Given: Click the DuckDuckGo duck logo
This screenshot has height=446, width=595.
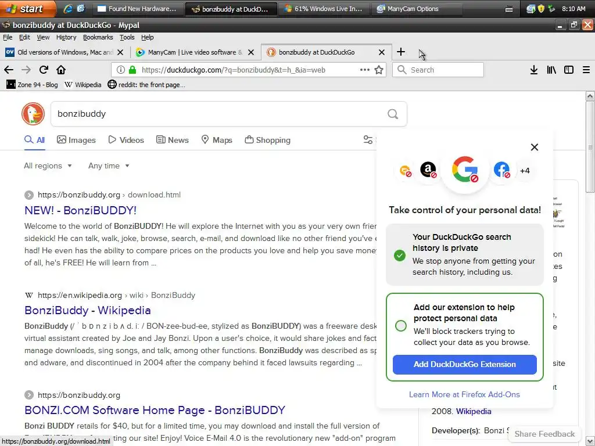Looking at the screenshot, I should (x=33, y=114).
